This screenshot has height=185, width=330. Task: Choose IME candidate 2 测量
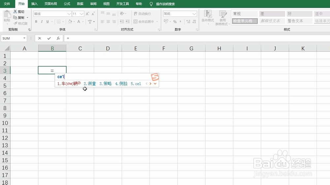click(x=90, y=84)
